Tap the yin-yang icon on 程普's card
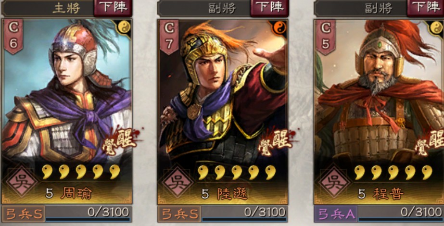The image size is (444, 226). coord(437,27)
